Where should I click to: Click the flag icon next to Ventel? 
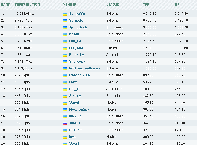pos(65,103)
